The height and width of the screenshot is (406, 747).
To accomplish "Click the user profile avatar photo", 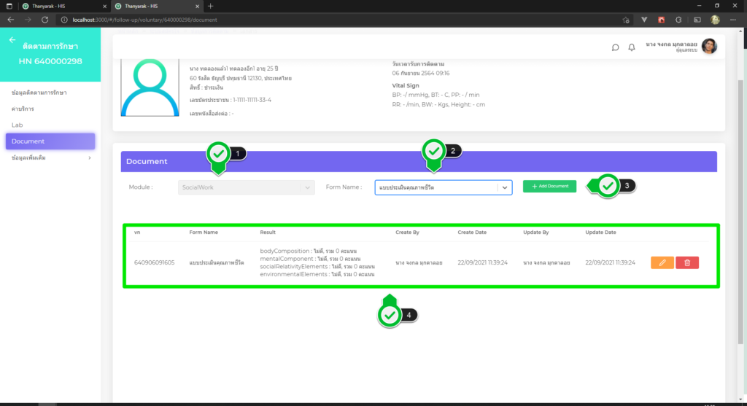I will click(x=709, y=47).
